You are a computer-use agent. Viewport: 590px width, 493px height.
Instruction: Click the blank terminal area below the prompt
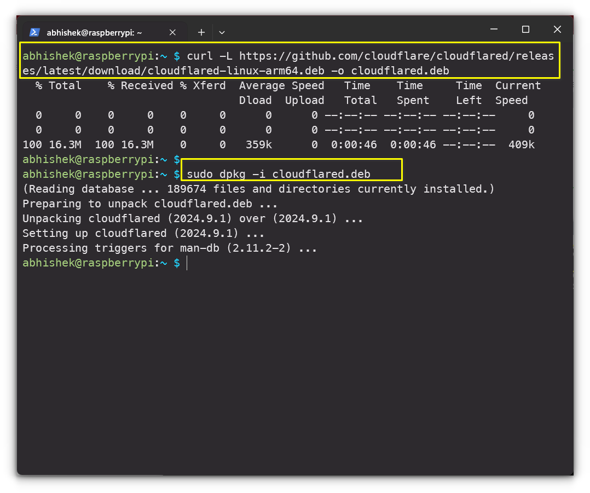[296, 372]
